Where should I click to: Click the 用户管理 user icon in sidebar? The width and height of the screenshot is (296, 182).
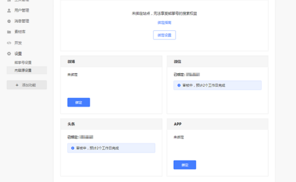[9, 11]
